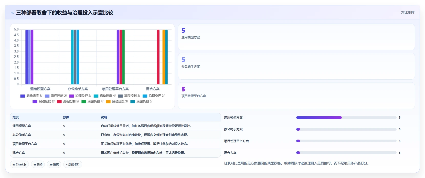Click the Chart.js tag chip
Screen dimensions: 425x178
click(19, 164)
